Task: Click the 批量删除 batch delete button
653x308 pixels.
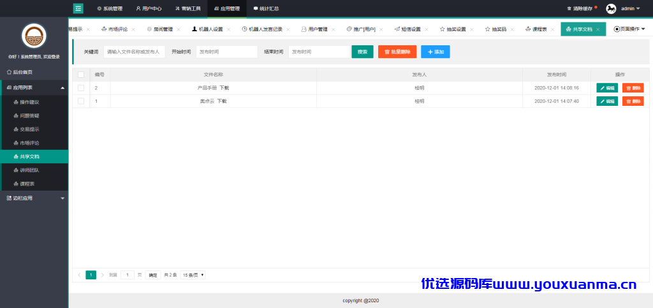Action: (x=397, y=52)
